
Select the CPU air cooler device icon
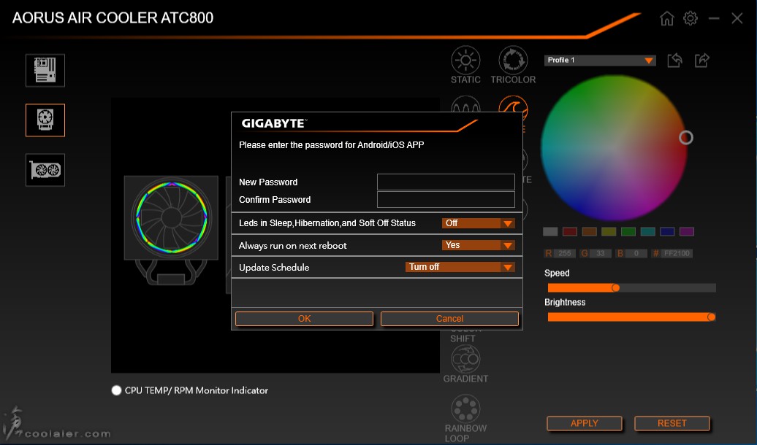[x=45, y=120]
